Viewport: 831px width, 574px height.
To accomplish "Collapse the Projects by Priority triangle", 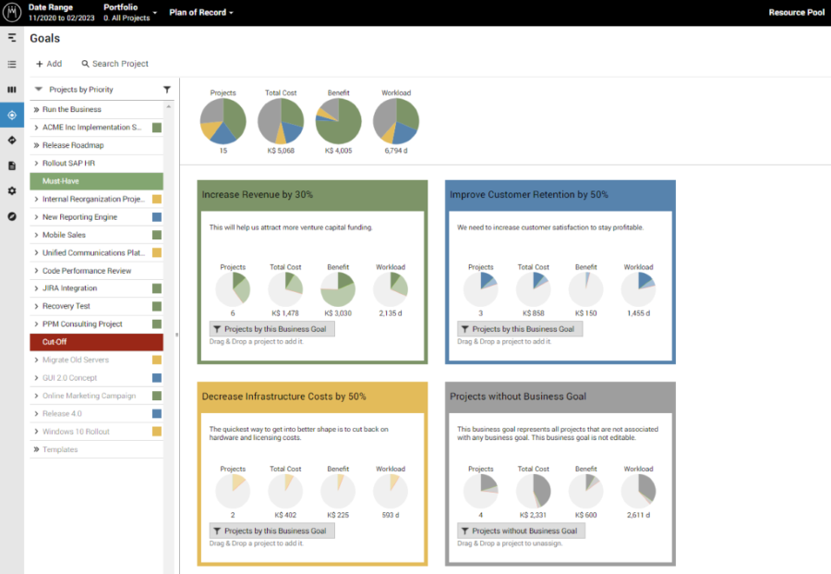I will pos(38,89).
